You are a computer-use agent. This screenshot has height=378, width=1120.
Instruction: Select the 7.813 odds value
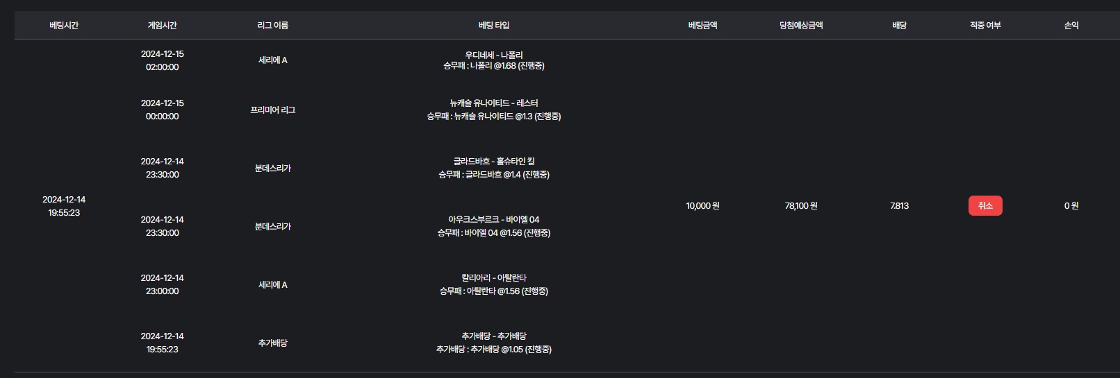point(899,206)
